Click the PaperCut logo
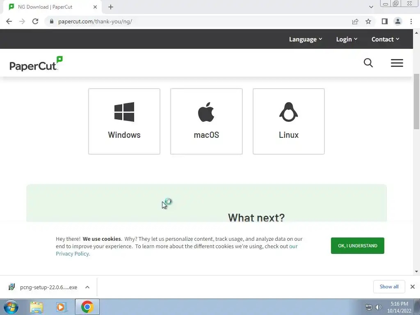420x315 pixels. [36, 64]
